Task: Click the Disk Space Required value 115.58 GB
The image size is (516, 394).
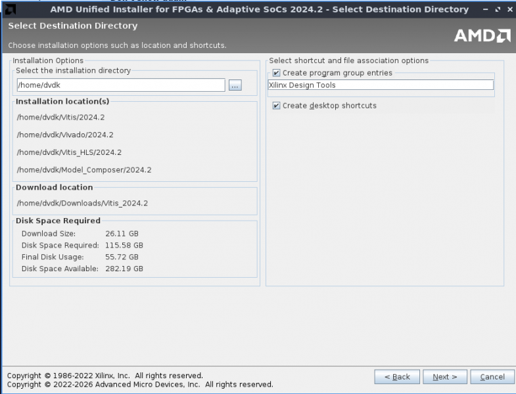Action: (x=124, y=246)
